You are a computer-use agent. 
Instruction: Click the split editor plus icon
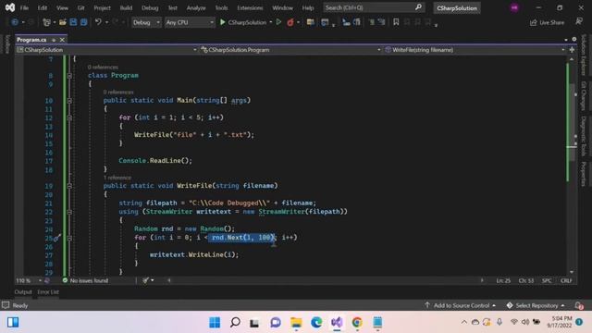point(572,50)
